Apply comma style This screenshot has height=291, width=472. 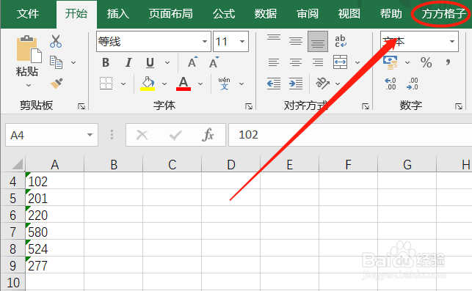[x=449, y=62]
